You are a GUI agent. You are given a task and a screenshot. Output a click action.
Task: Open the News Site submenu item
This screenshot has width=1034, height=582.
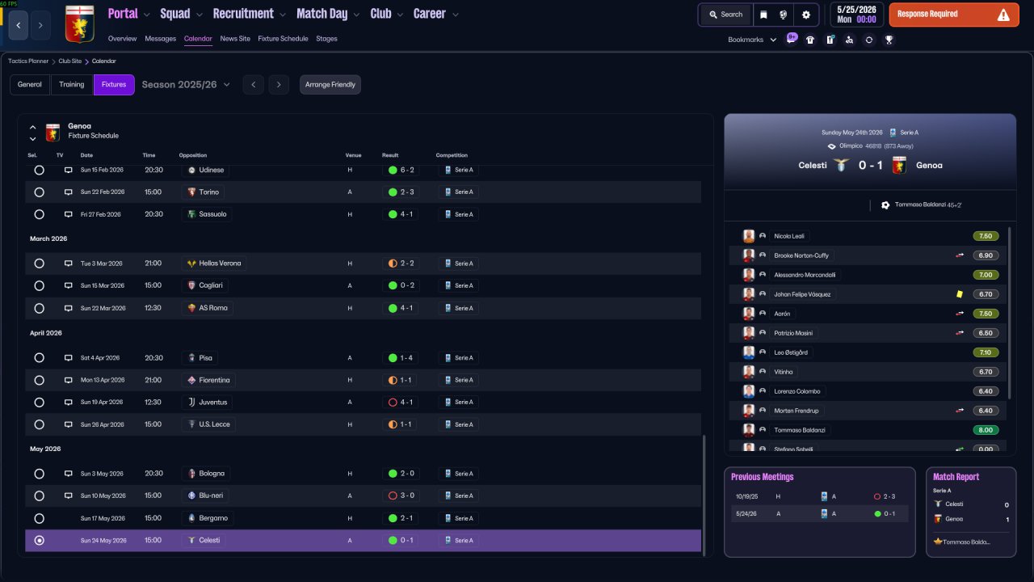click(x=235, y=39)
